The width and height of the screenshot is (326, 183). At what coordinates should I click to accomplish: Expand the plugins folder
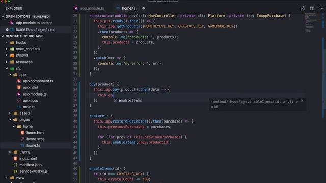tap(7, 55)
